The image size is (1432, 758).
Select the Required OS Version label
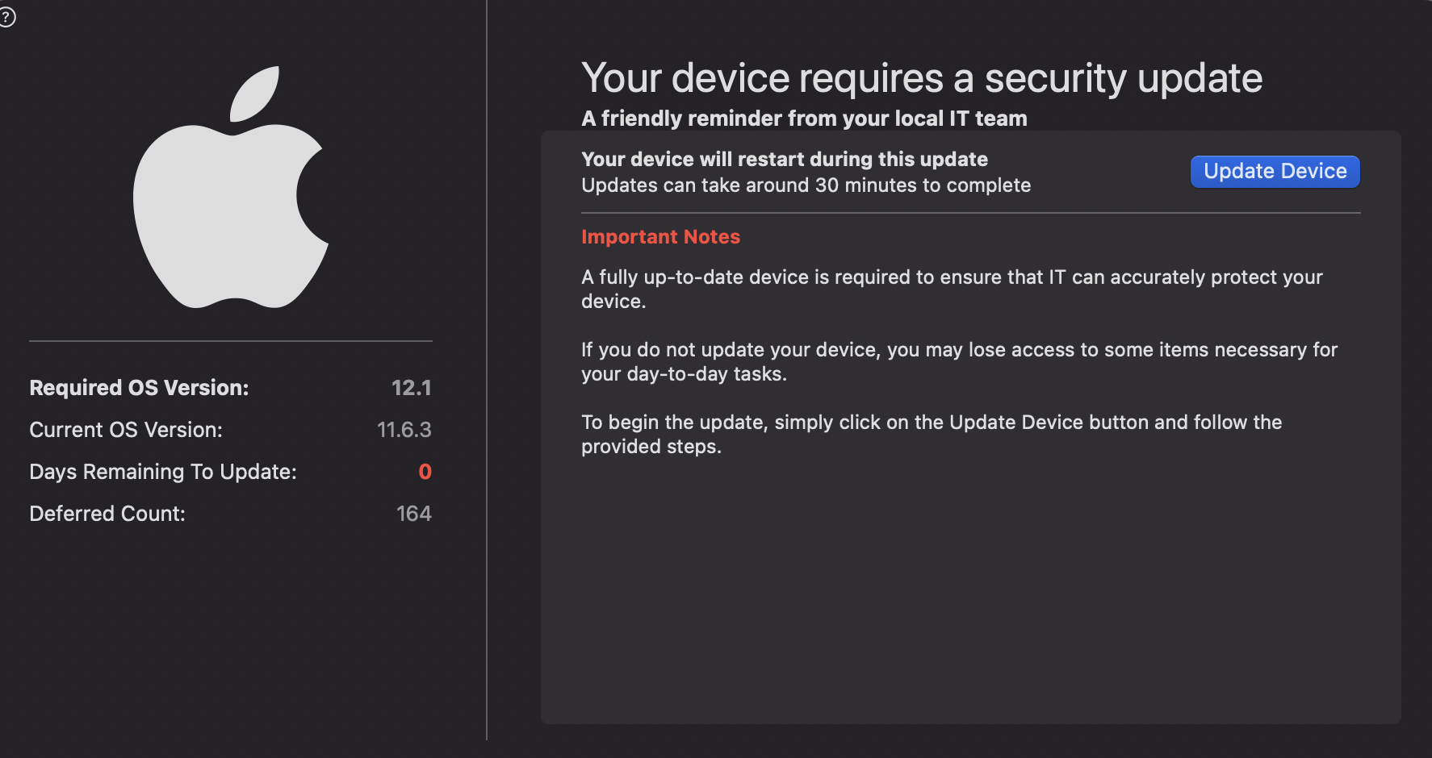click(x=139, y=387)
